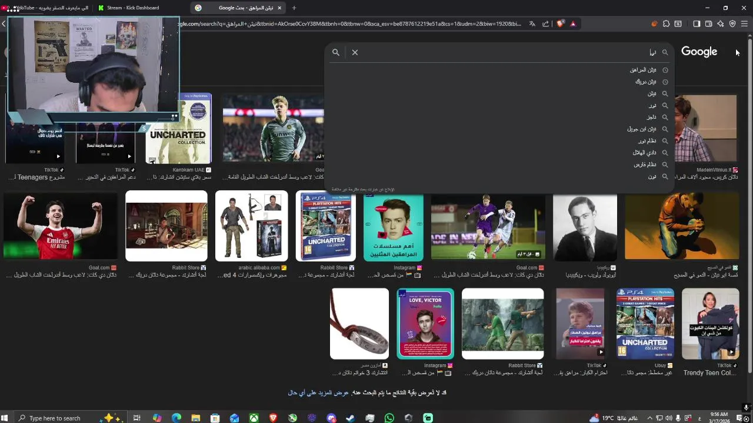753x423 pixels.
Task: Open the Uncharted Collection Kanbkam UAE image
Action: (179, 129)
